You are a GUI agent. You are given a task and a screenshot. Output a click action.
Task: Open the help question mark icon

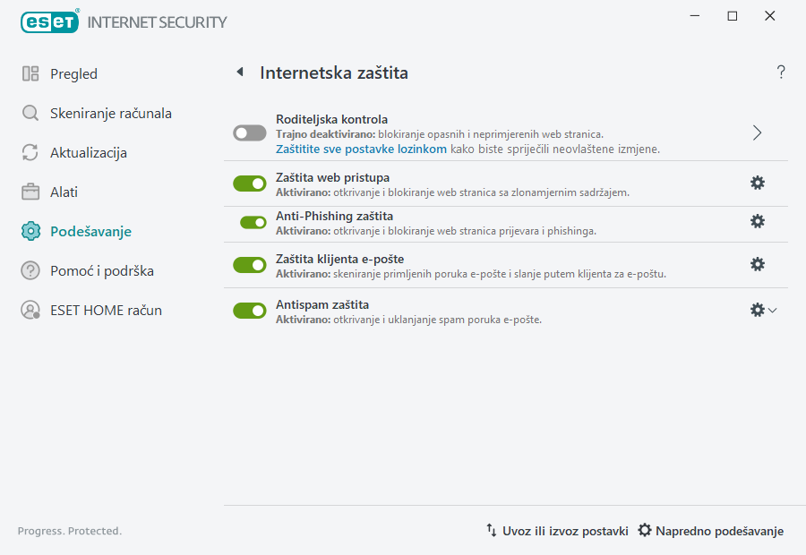pos(780,72)
